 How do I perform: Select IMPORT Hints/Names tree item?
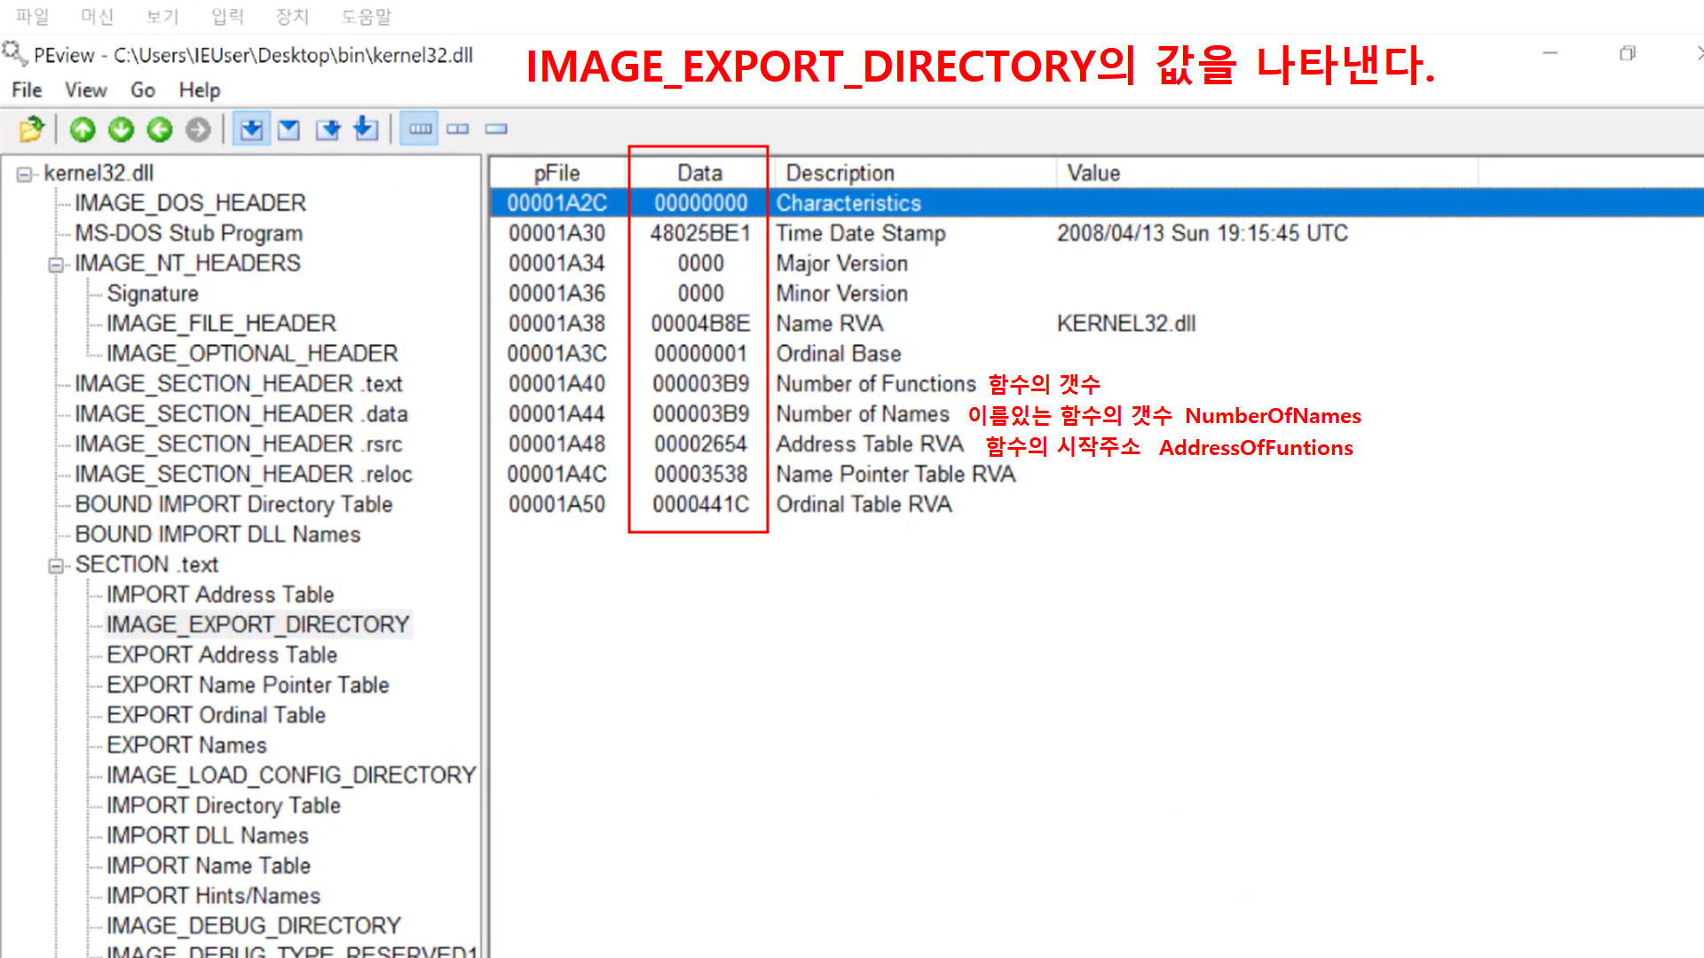coord(214,897)
